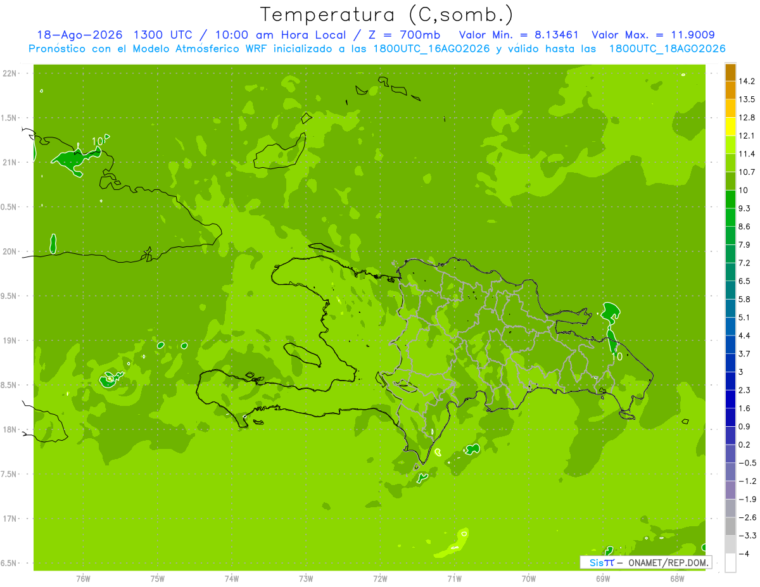Image resolution: width=760 pixels, height=587 pixels.
Task: Pick the blue swatch between 4.4 and 3.7
Action: click(x=730, y=344)
